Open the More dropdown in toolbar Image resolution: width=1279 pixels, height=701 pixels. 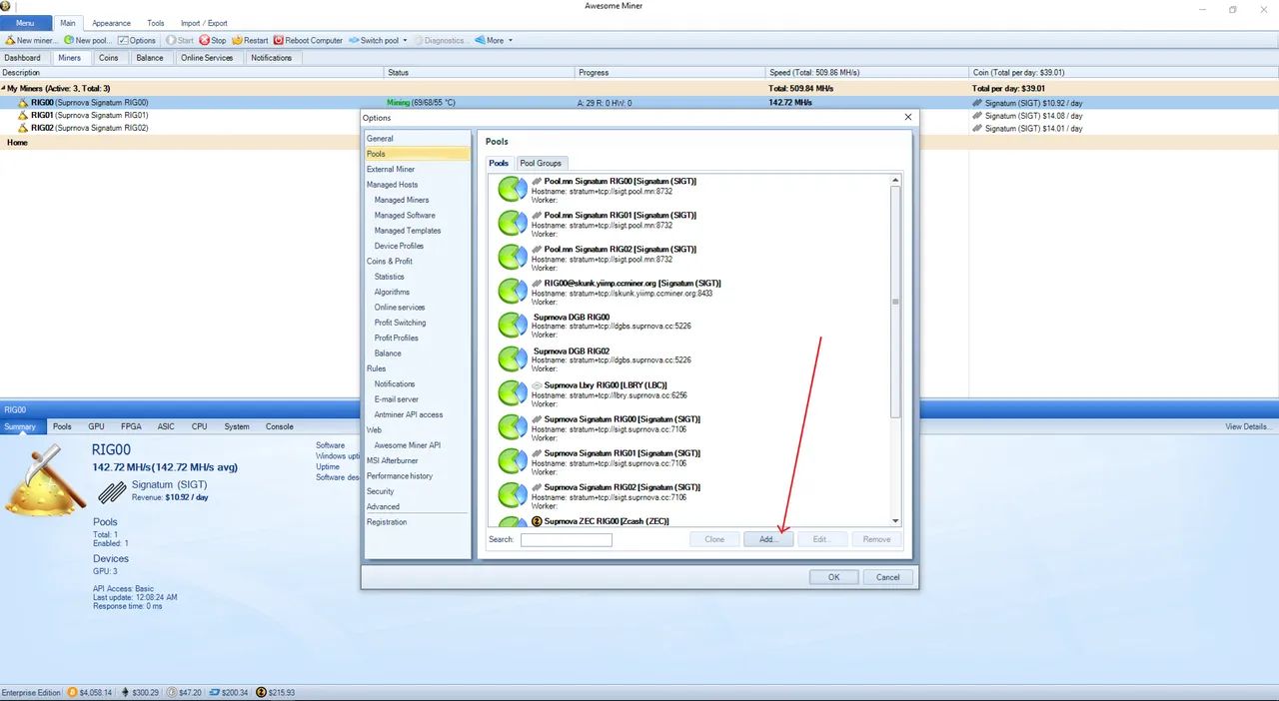tap(494, 40)
